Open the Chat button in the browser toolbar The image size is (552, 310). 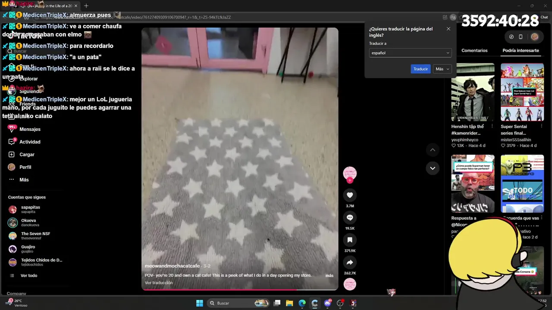541,17
